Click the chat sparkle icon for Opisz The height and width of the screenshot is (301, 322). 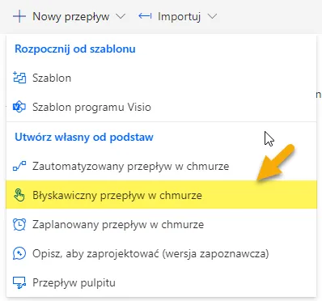pos(19,253)
